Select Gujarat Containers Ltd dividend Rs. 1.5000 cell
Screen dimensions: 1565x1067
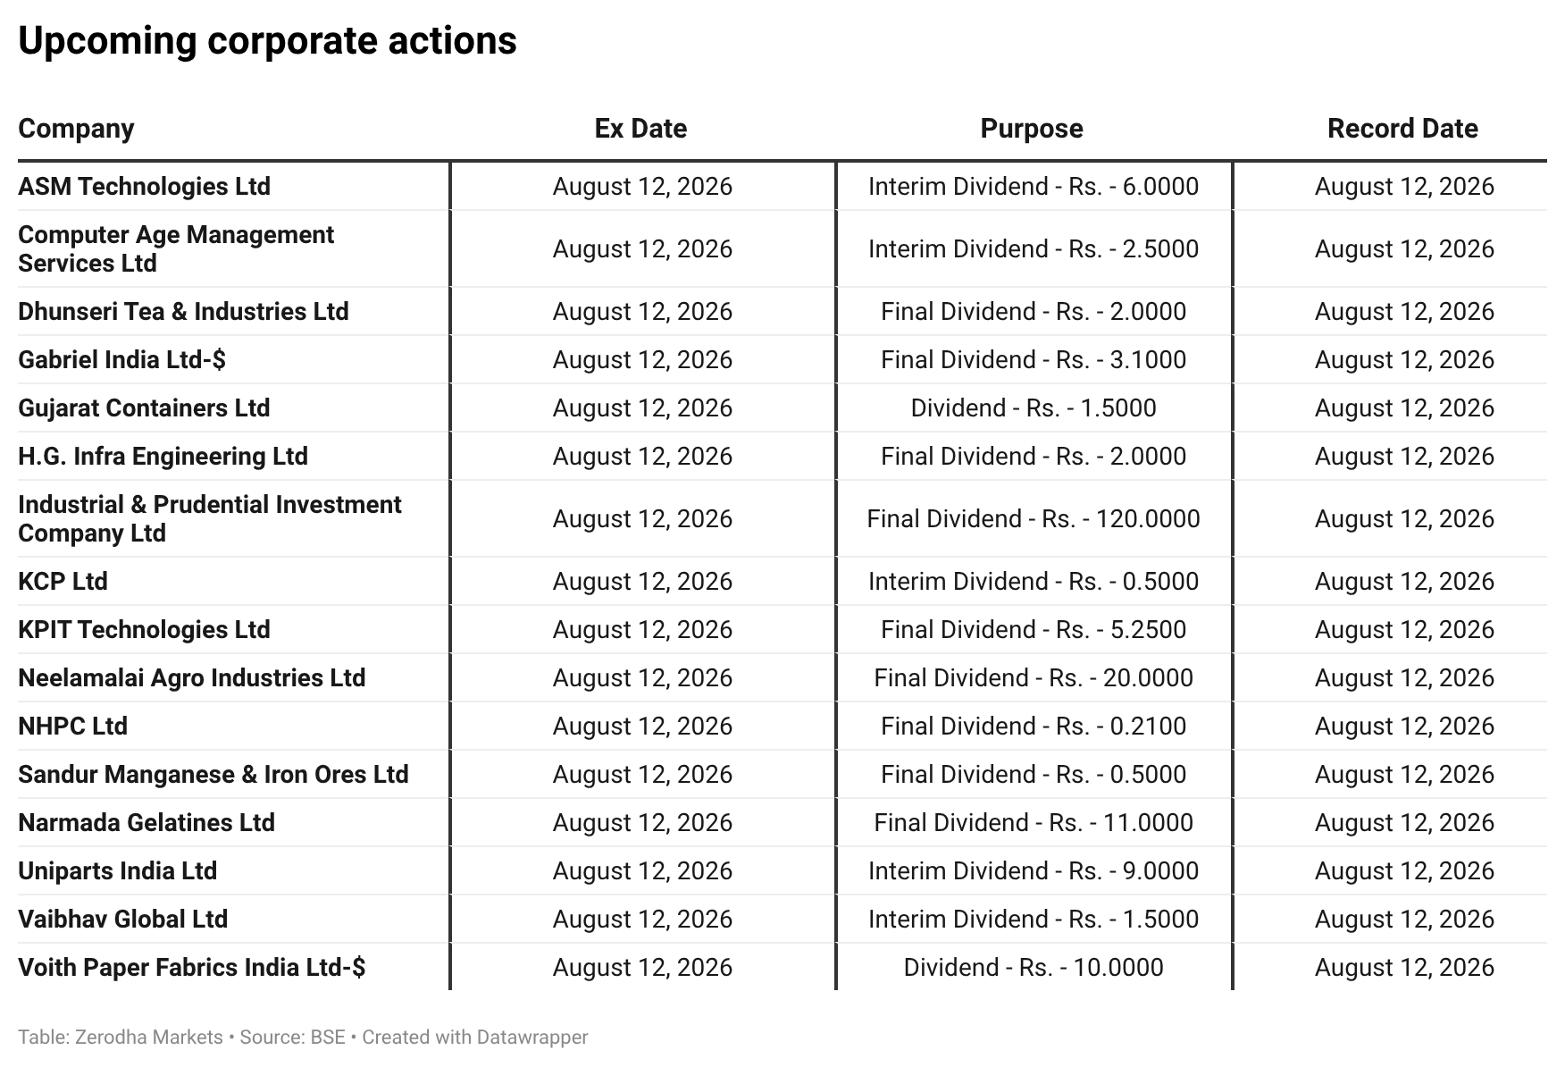(1034, 407)
